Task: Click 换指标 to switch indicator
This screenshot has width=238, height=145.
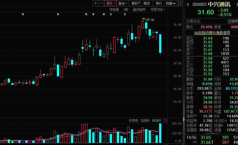Action: pos(157,121)
